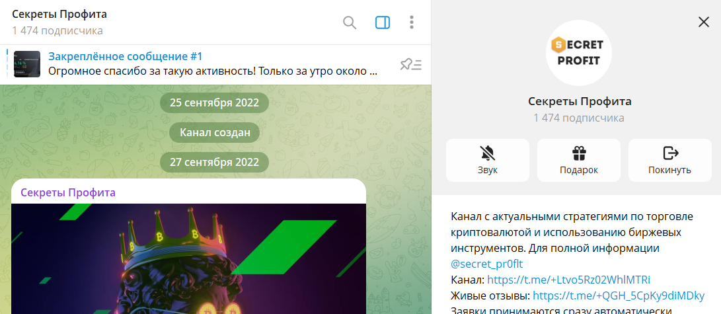The height and width of the screenshot is (314, 721).
Task: Open the three-dot more options menu
Action: pos(412,22)
